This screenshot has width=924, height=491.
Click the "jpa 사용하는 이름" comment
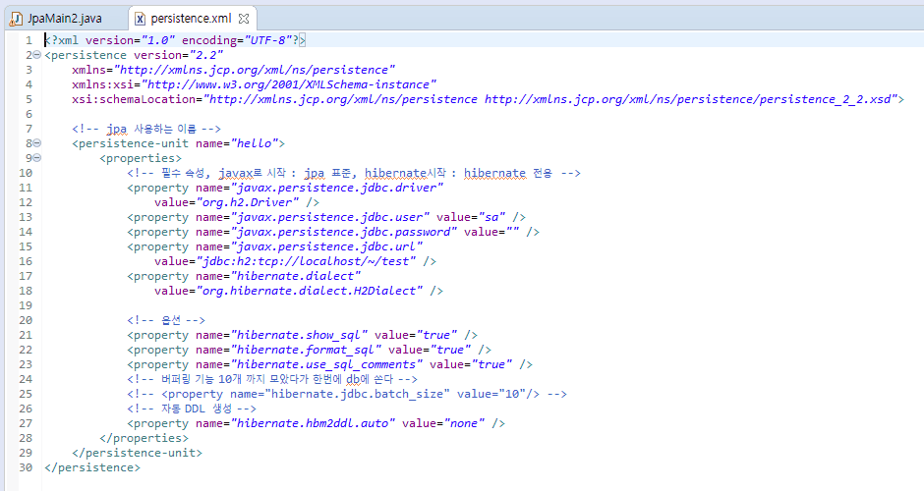(x=146, y=129)
